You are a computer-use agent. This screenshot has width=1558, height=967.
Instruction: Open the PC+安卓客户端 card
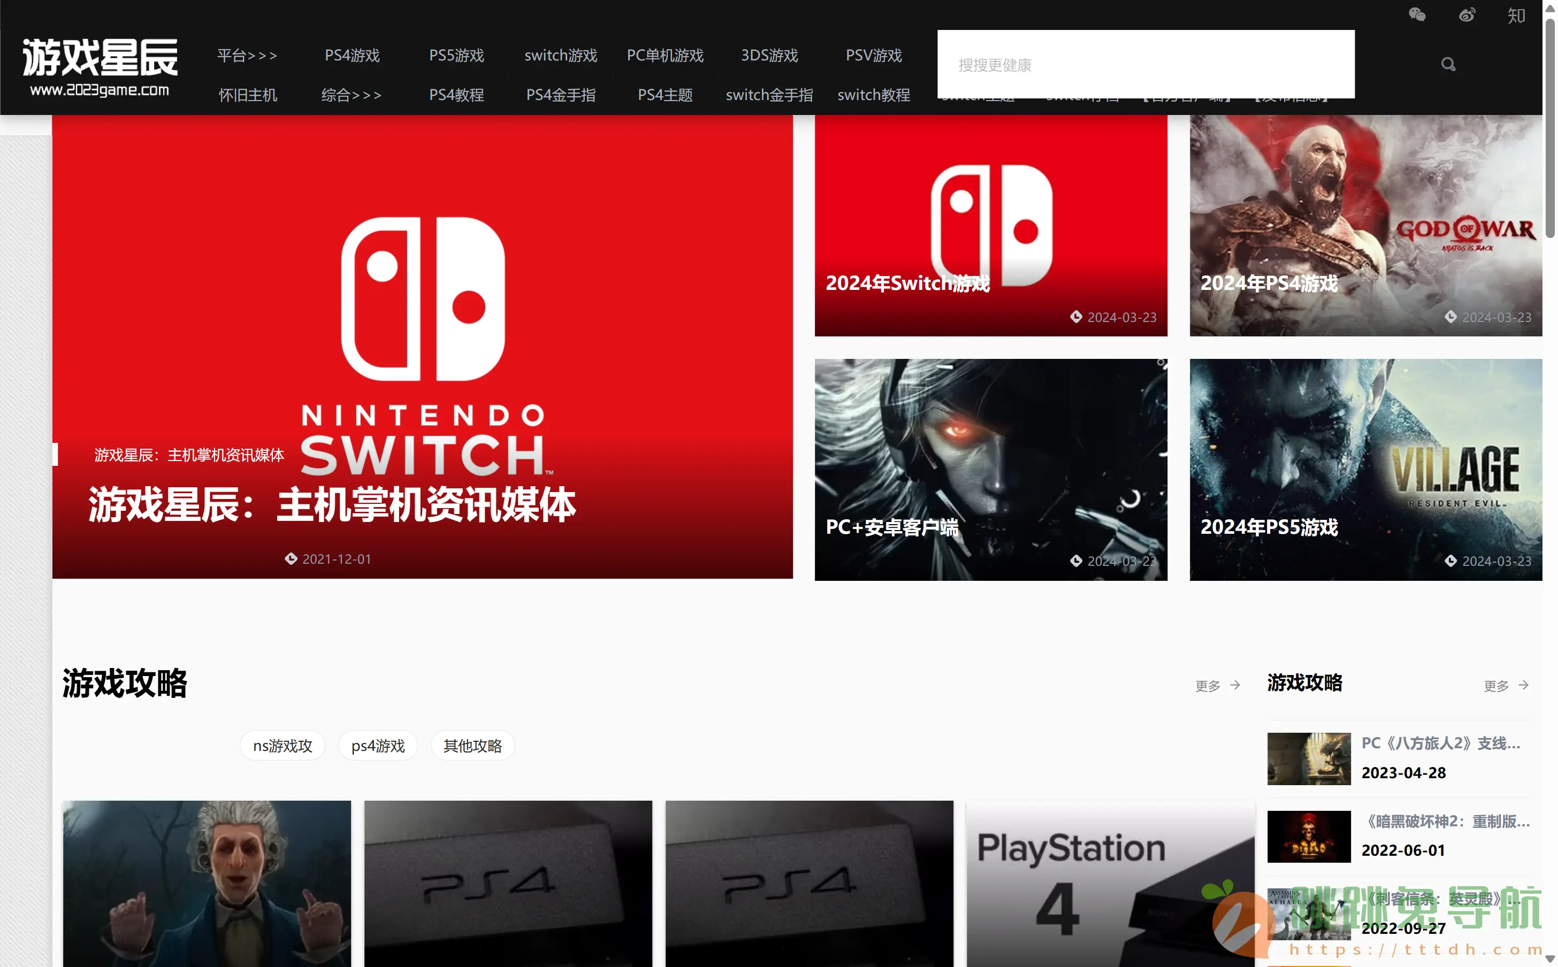(x=991, y=470)
